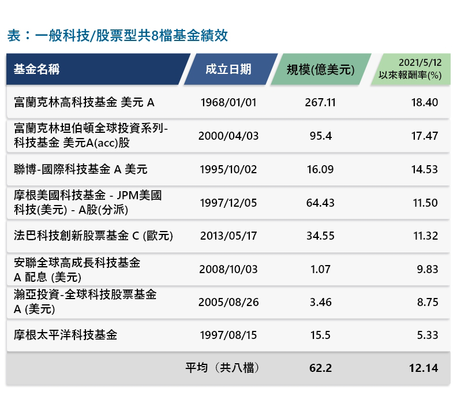This screenshot has height=410, width=457.
Task: Select the '規模(億美元)' column header
Action: (x=321, y=70)
